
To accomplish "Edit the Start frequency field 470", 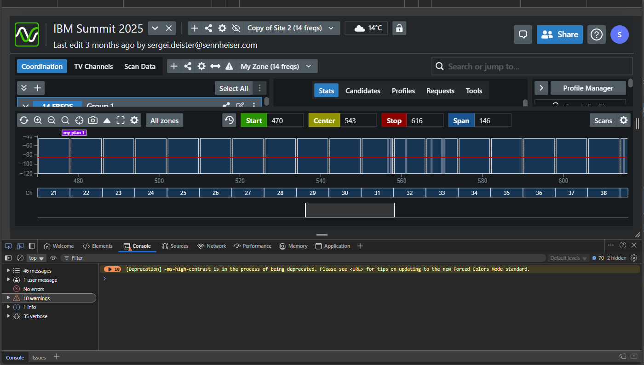I will pos(285,120).
